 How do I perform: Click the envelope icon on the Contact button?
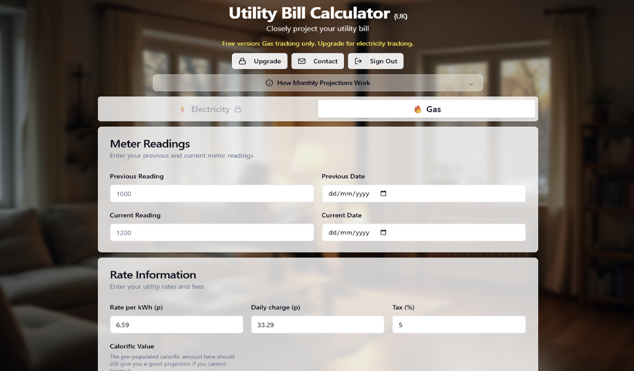(302, 61)
